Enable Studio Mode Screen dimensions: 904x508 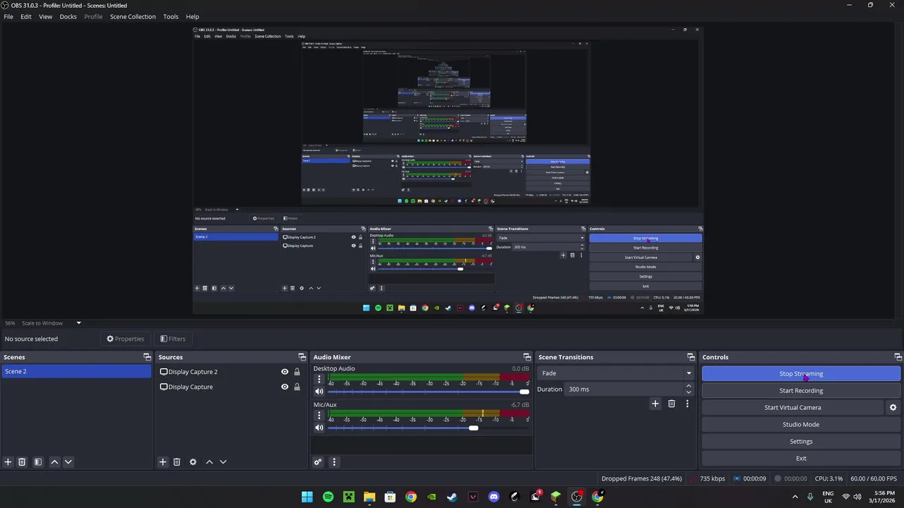click(x=801, y=425)
